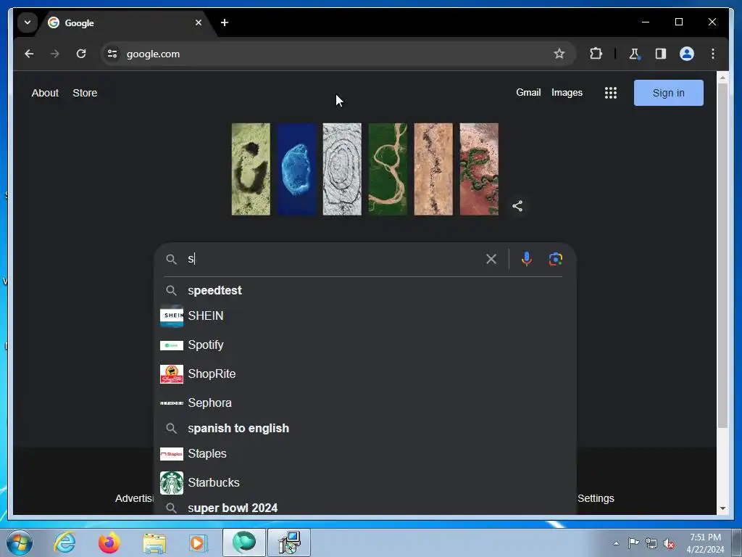
Task: Open the installer program taskbar button
Action: coord(289,542)
